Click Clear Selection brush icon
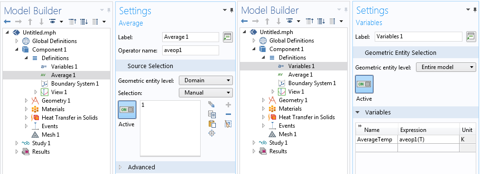Screen dimensions: 480x174 pyautogui.click(x=228, y=123)
